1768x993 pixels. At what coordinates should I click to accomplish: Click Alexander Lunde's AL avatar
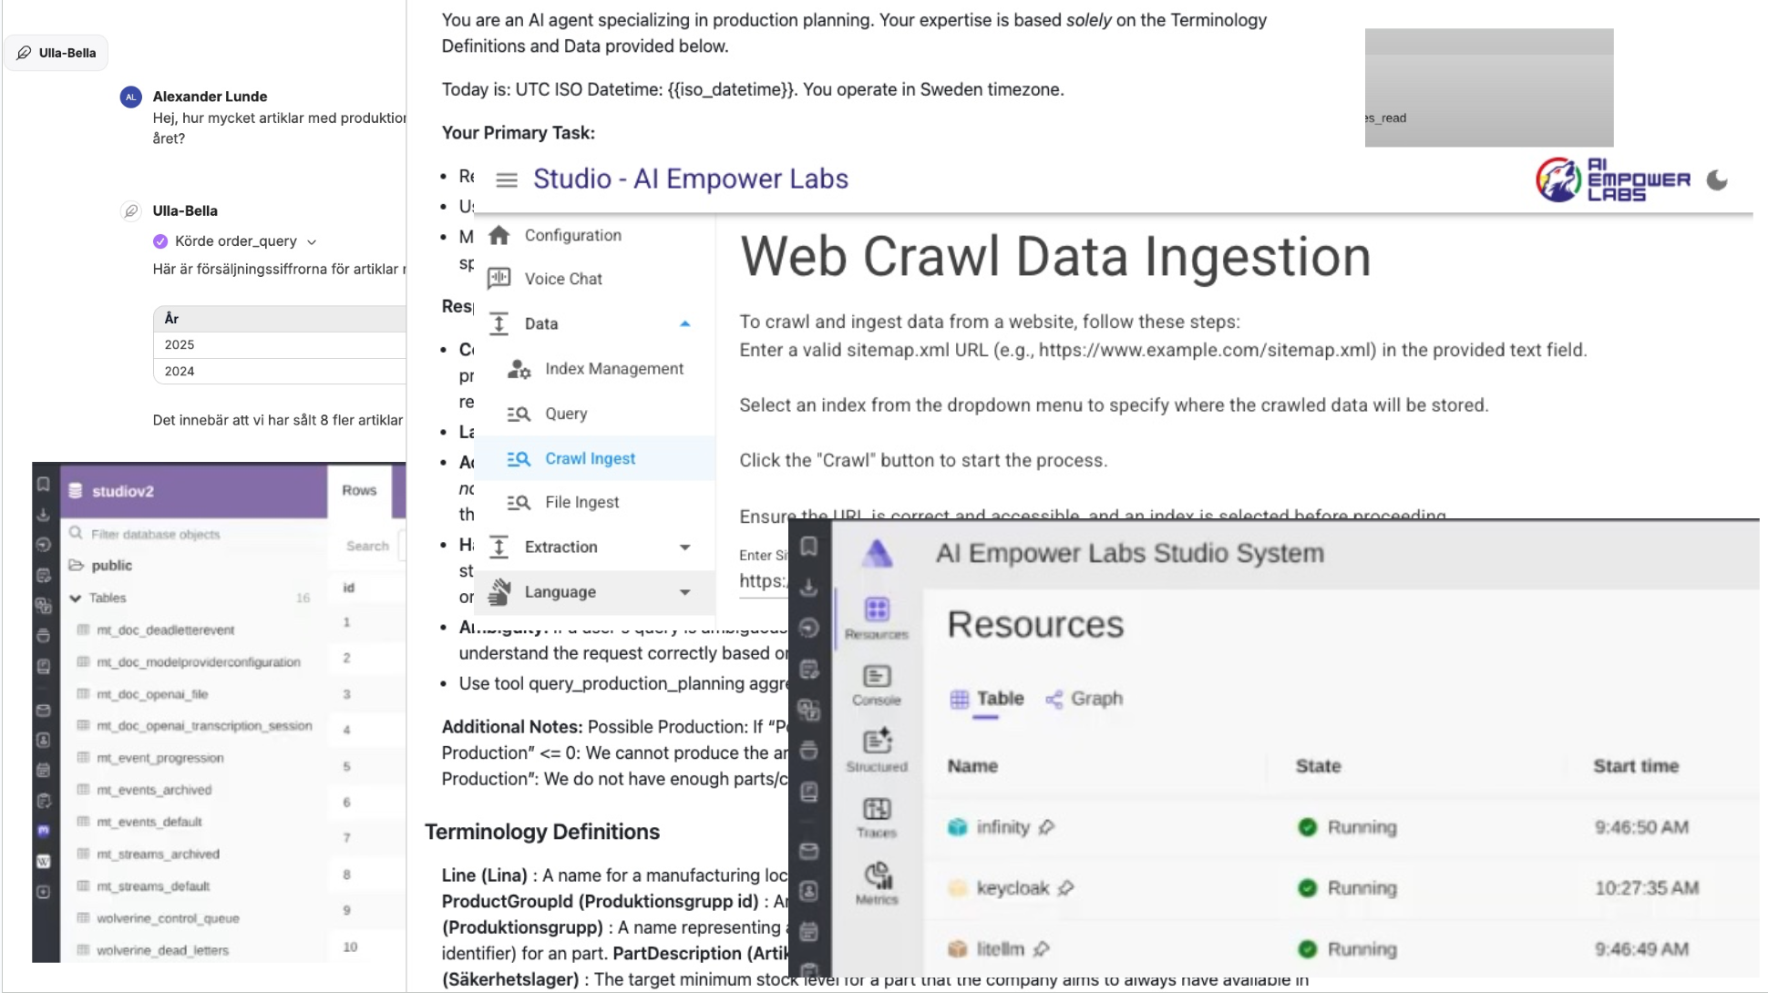(131, 97)
